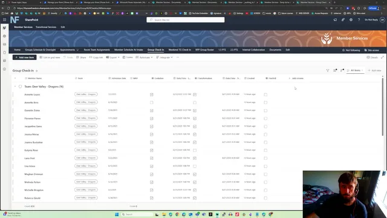Open the files page icon in left app bar
The image size is (387, 218).
point(4,53)
